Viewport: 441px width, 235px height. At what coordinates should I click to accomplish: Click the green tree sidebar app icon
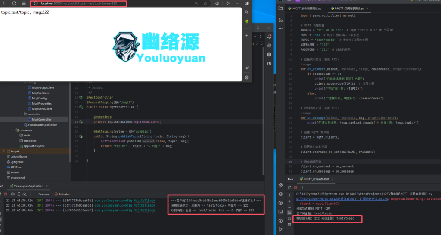click(247, 22)
